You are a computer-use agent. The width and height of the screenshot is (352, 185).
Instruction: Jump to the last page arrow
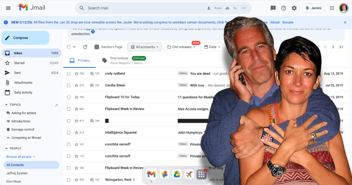[341, 47]
